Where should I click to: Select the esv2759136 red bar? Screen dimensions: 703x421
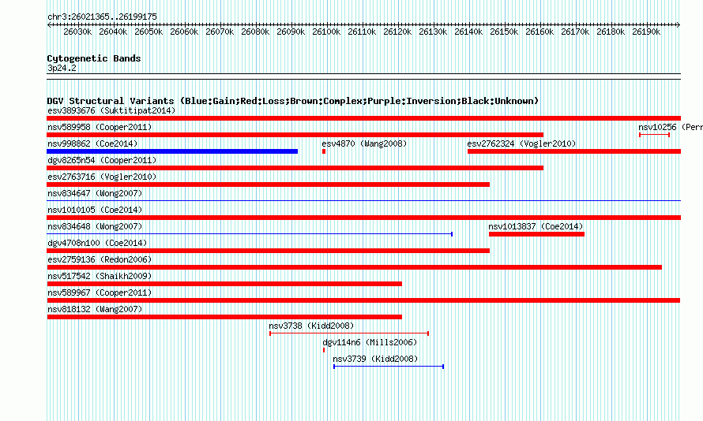coord(354,267)
